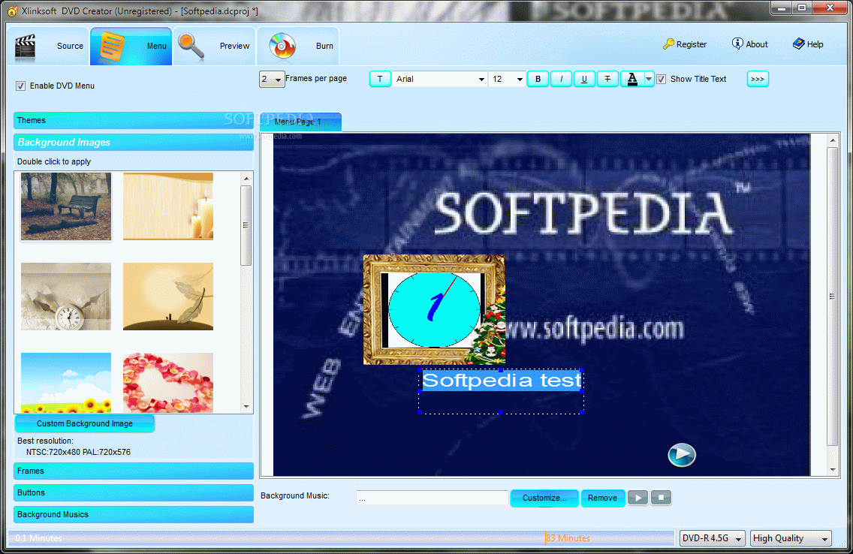Click the Background Music path field
Screen dimensions: 853x554
tap(433, 498)
